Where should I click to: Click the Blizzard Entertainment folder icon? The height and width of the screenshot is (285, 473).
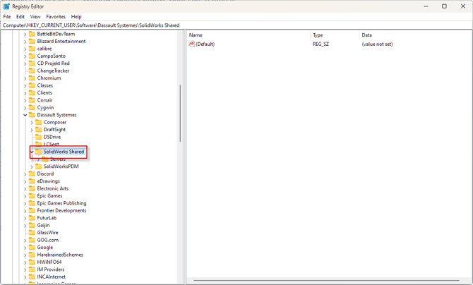tap(32, 41)
